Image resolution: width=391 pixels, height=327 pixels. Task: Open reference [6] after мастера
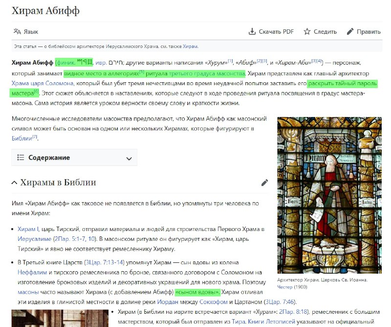click(x=36, y=92)
